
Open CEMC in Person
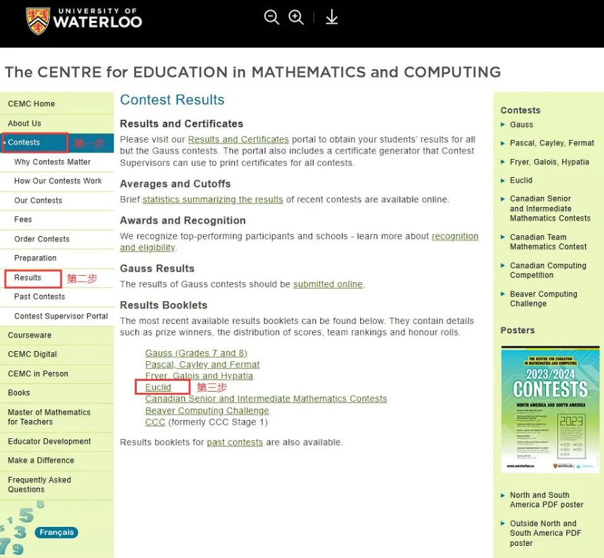pos(38,373)
